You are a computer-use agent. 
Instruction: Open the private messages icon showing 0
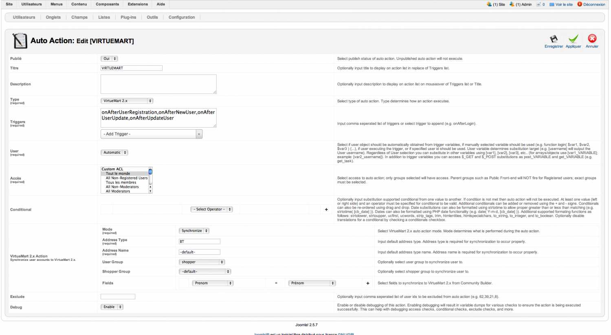point(538,4)
